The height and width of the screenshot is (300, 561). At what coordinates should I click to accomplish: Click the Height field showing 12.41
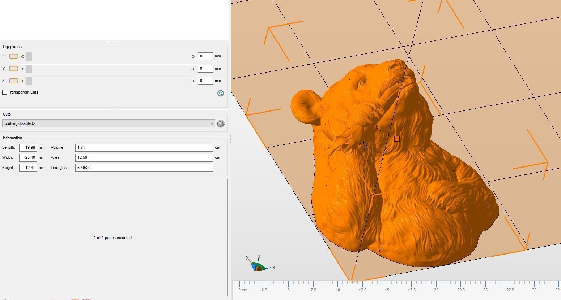(x=28, y=168)
